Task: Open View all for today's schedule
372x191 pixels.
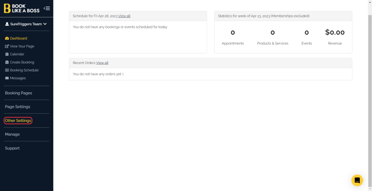Action: tap(124, 16)
